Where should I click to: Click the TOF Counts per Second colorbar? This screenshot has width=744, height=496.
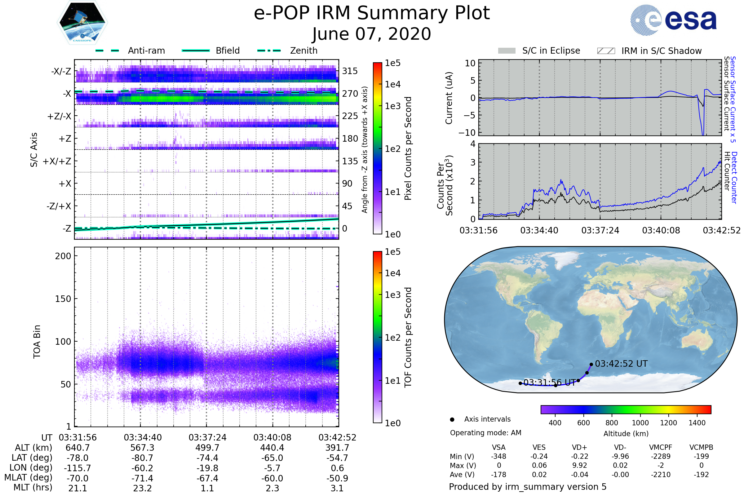377,337
